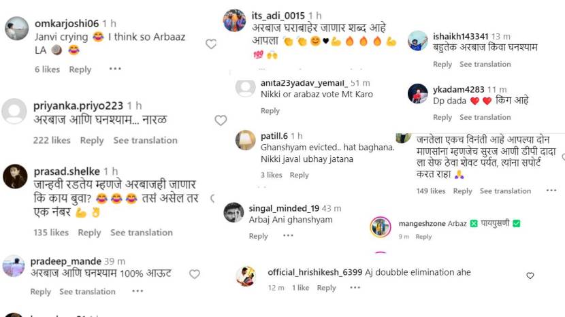The width and height of the screenshot is (565, 317).
Task: See translation of ishaikh143341's comment
Action: click(x=485, y=64)
